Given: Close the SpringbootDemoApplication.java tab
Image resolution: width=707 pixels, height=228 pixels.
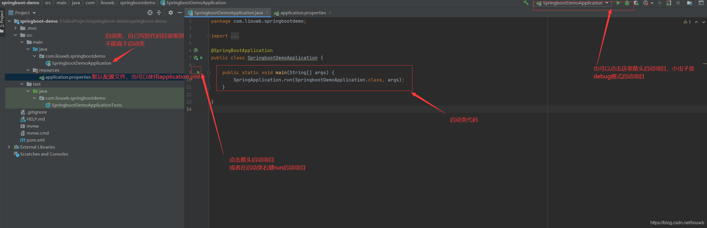Looking at the screenshot, I should click(267, 13).
